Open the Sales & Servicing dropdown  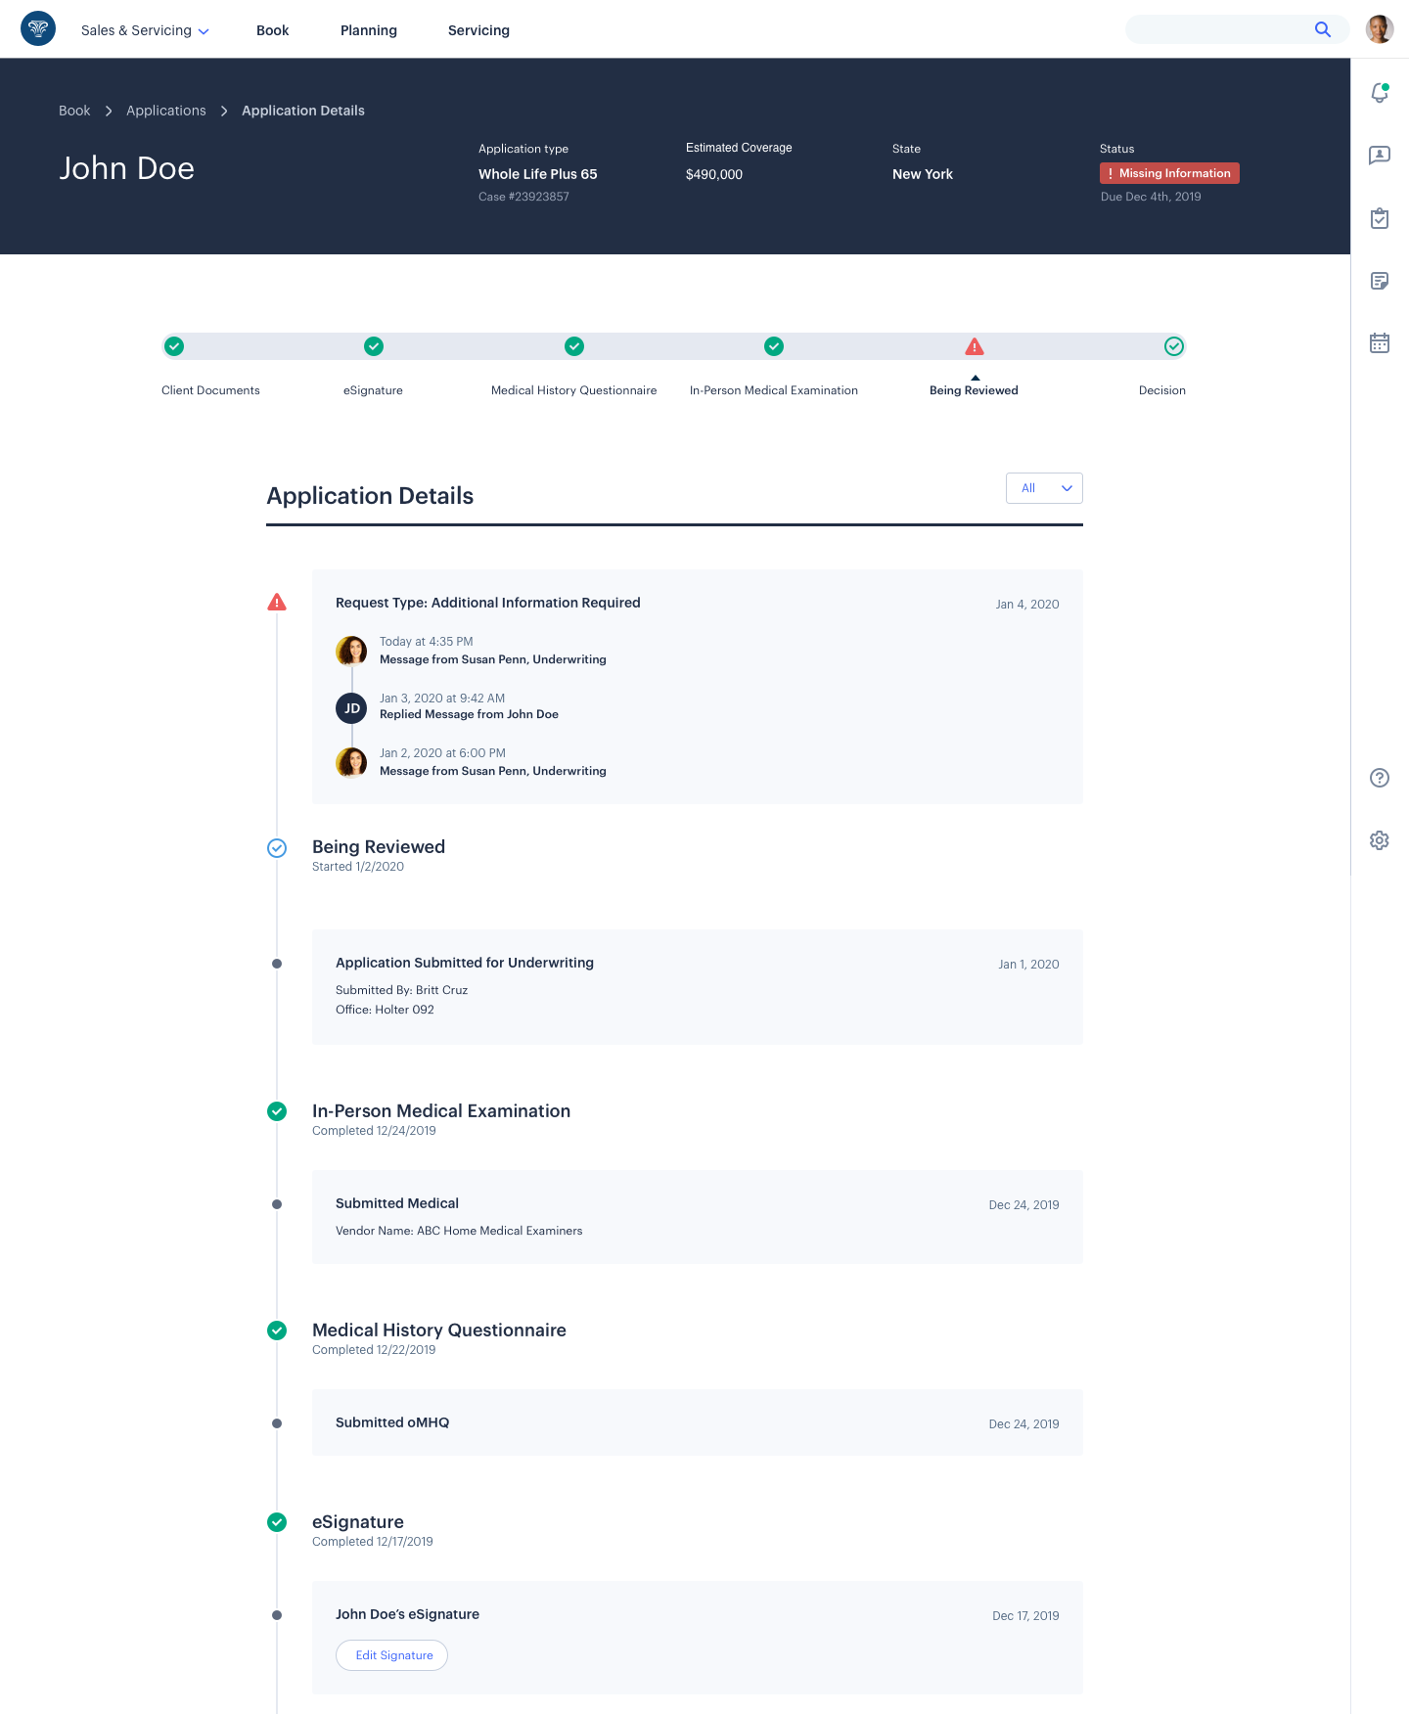coord(145,30)
